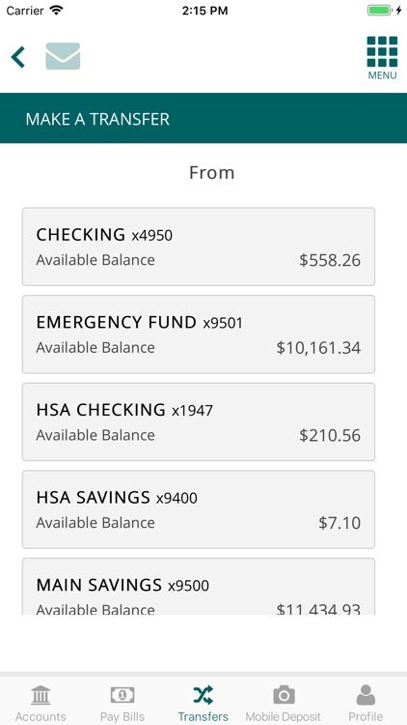The height and width of the screenshot is (725, 407).
Task: Click the $10,161.34 balance amount
Action: [x=318, y=348]
